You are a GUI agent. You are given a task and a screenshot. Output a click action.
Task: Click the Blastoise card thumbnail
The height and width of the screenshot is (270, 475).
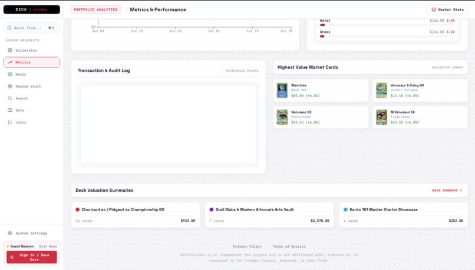(x=282, y=91)
